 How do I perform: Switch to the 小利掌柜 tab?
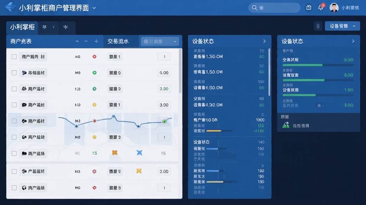pos(22,27)
